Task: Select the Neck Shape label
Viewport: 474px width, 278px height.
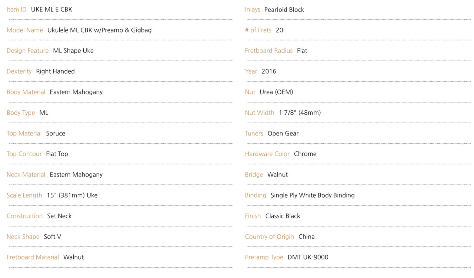Action: tap(23, 237)
